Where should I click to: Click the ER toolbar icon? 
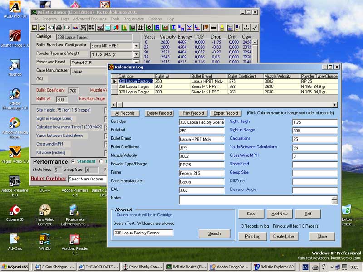pyautogui.click(x=181, y=28)
